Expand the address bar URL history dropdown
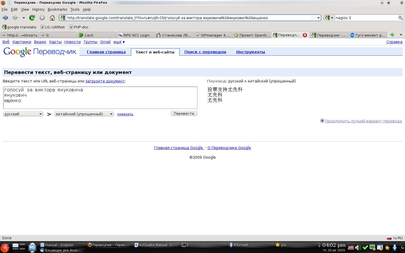This screenshot has width=405, height=253. [x=318, y=18]
